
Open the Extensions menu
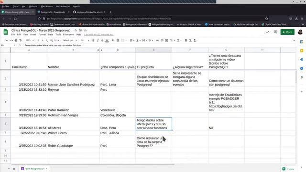[x=68, y=34]
